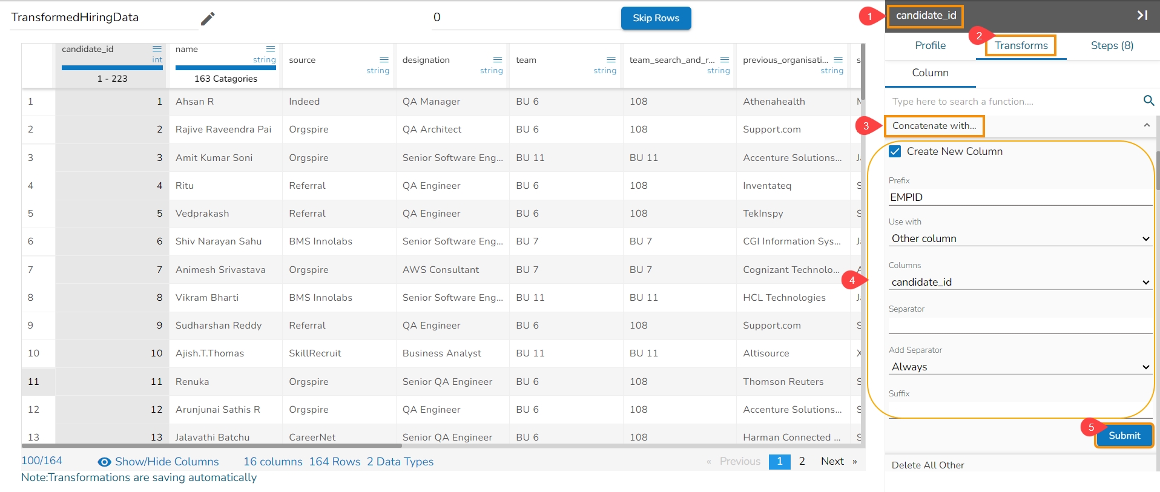1160x492 pixels.
Task: Open the source column hamburger menu
Action: [384, 59]
